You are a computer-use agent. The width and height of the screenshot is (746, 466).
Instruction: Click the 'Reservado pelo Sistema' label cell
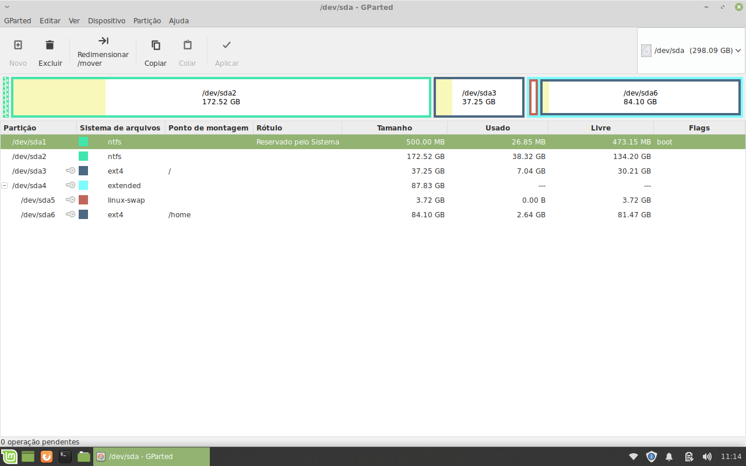click(x=298, y=142)
